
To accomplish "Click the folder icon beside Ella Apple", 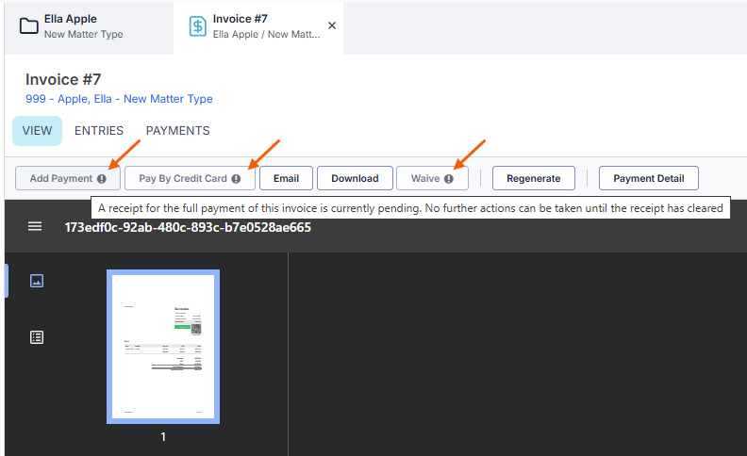I will tap(29, 25).
